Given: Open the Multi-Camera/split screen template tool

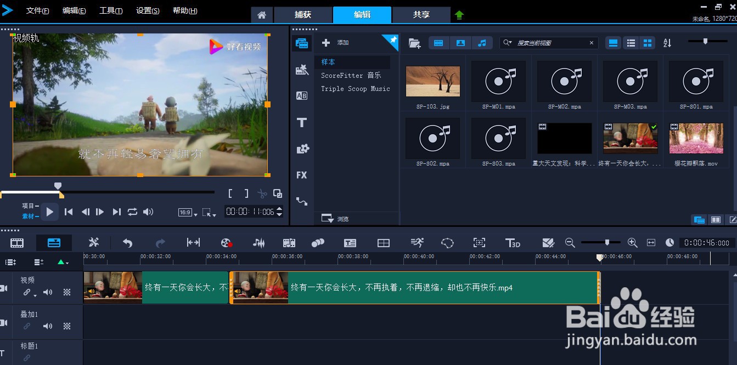Looking at the screenshot, I should coord(384,243).
